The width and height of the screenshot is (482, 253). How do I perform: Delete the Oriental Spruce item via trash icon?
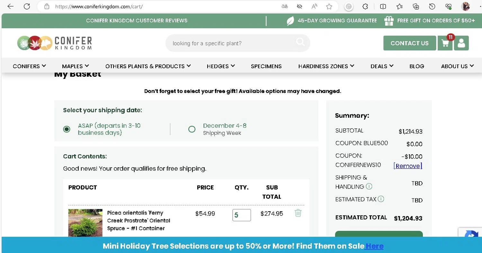tap(298, 213)
